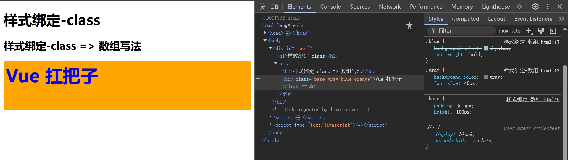The height and width of the screenshot is (160, 568).
Task: Open the Sources tab
Action: [360, 7]
